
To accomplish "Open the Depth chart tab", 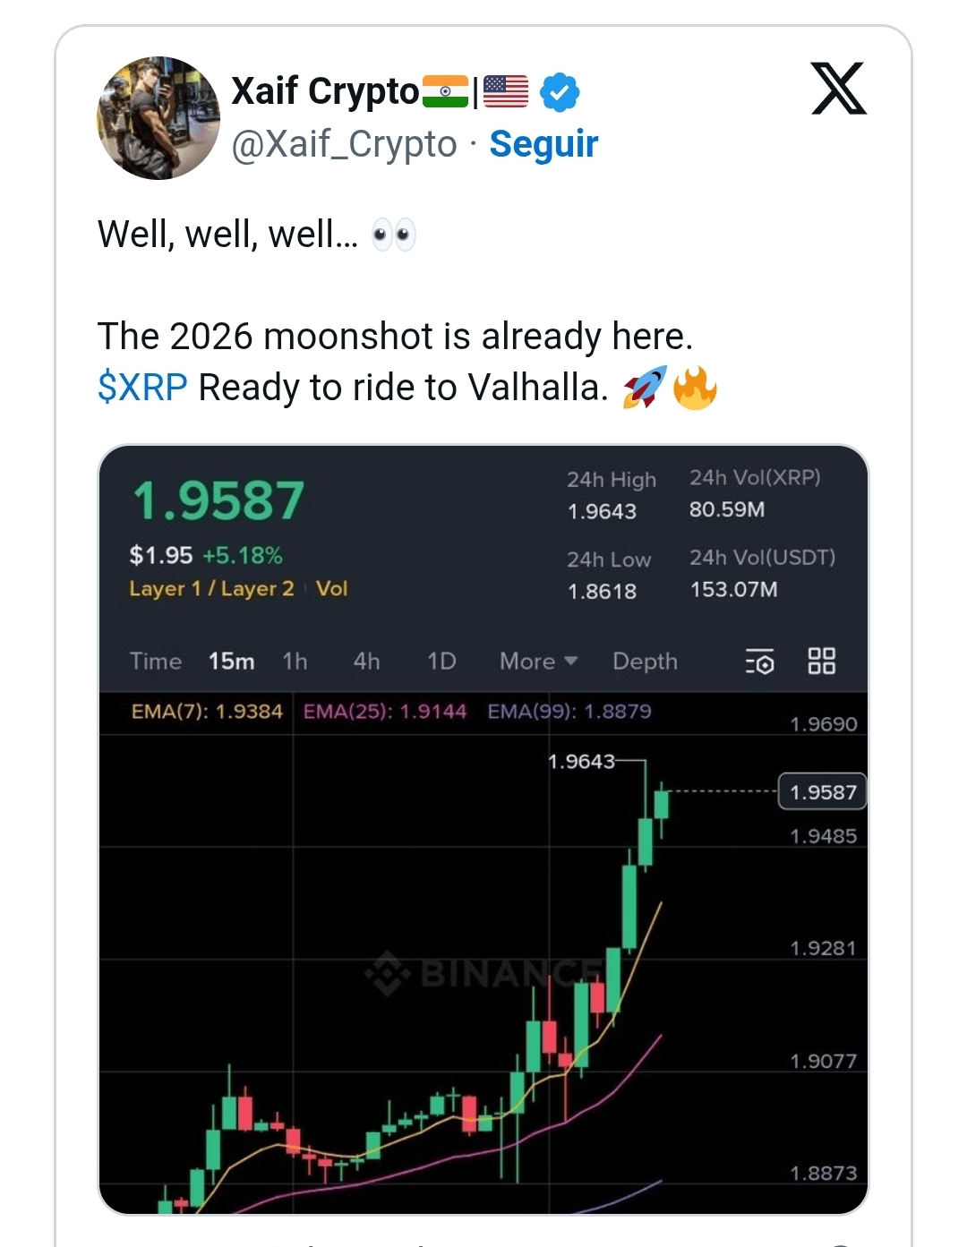I will [645, 662].
